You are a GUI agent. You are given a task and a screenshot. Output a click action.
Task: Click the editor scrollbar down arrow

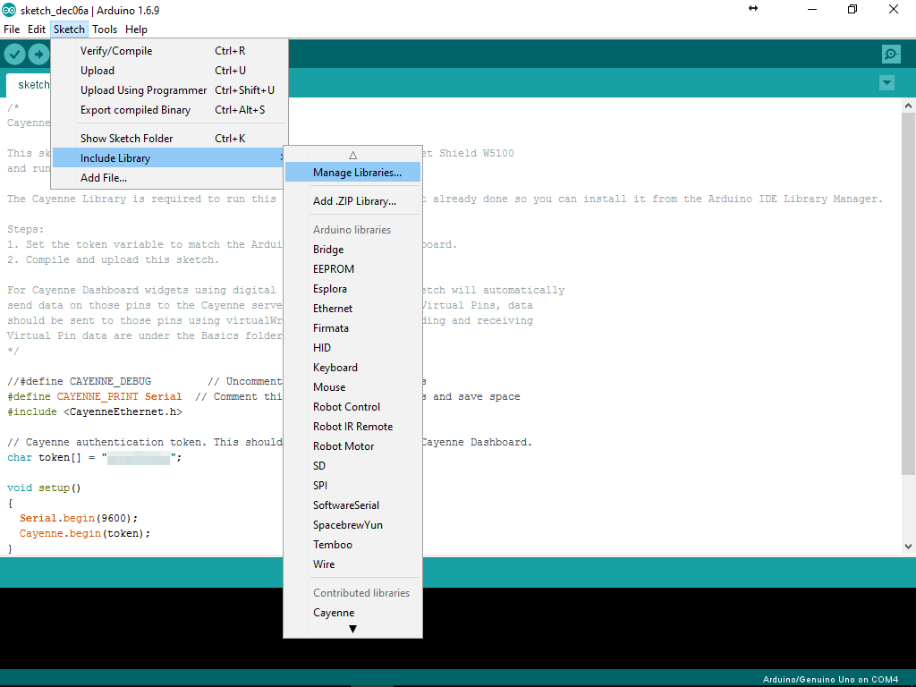(x=909, y=547)
